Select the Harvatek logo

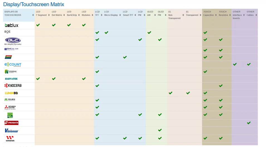11,79
